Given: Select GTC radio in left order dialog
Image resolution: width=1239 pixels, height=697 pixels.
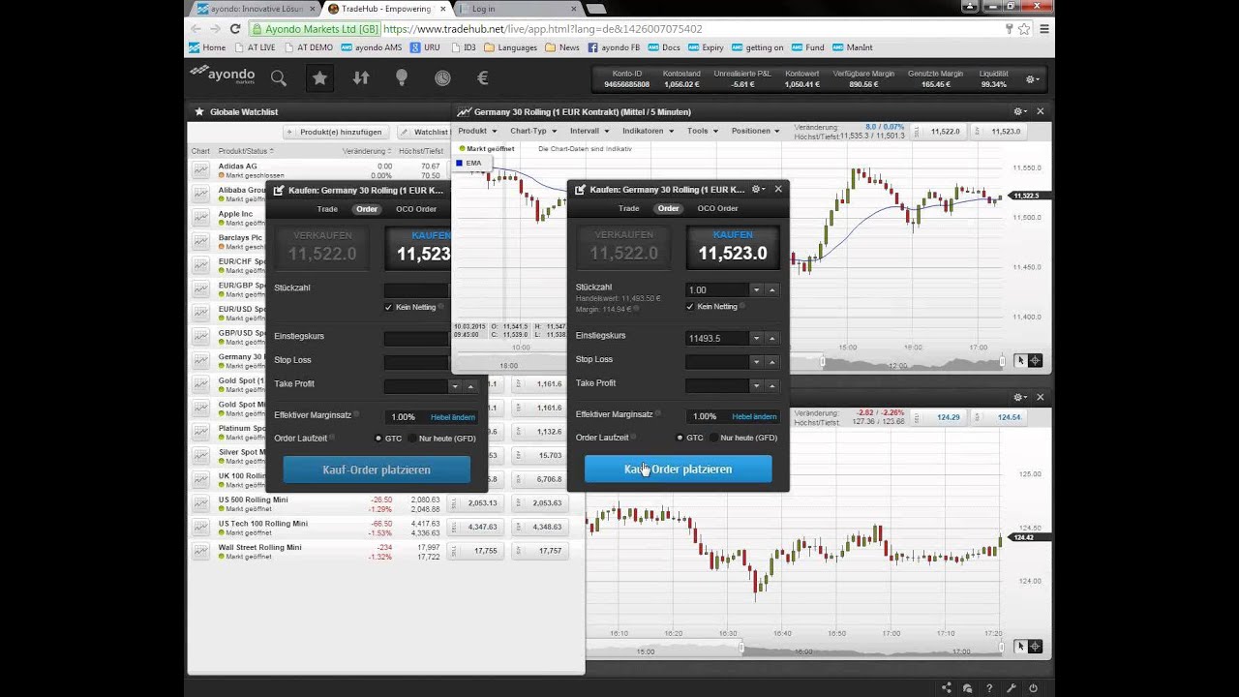Looking at the screenshot, I should coord(378,439).
